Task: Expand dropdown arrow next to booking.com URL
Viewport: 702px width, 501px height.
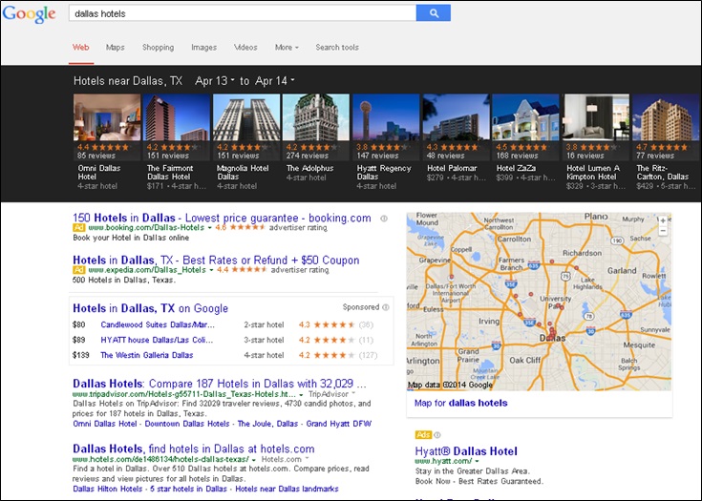Action: pyautogui.click(x=209, y=228)
